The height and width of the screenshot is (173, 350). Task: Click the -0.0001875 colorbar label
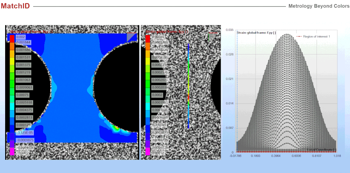(x=25, y=140)
